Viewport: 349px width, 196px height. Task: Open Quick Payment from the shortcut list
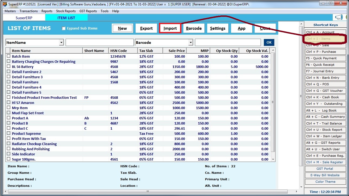(325, 58)
